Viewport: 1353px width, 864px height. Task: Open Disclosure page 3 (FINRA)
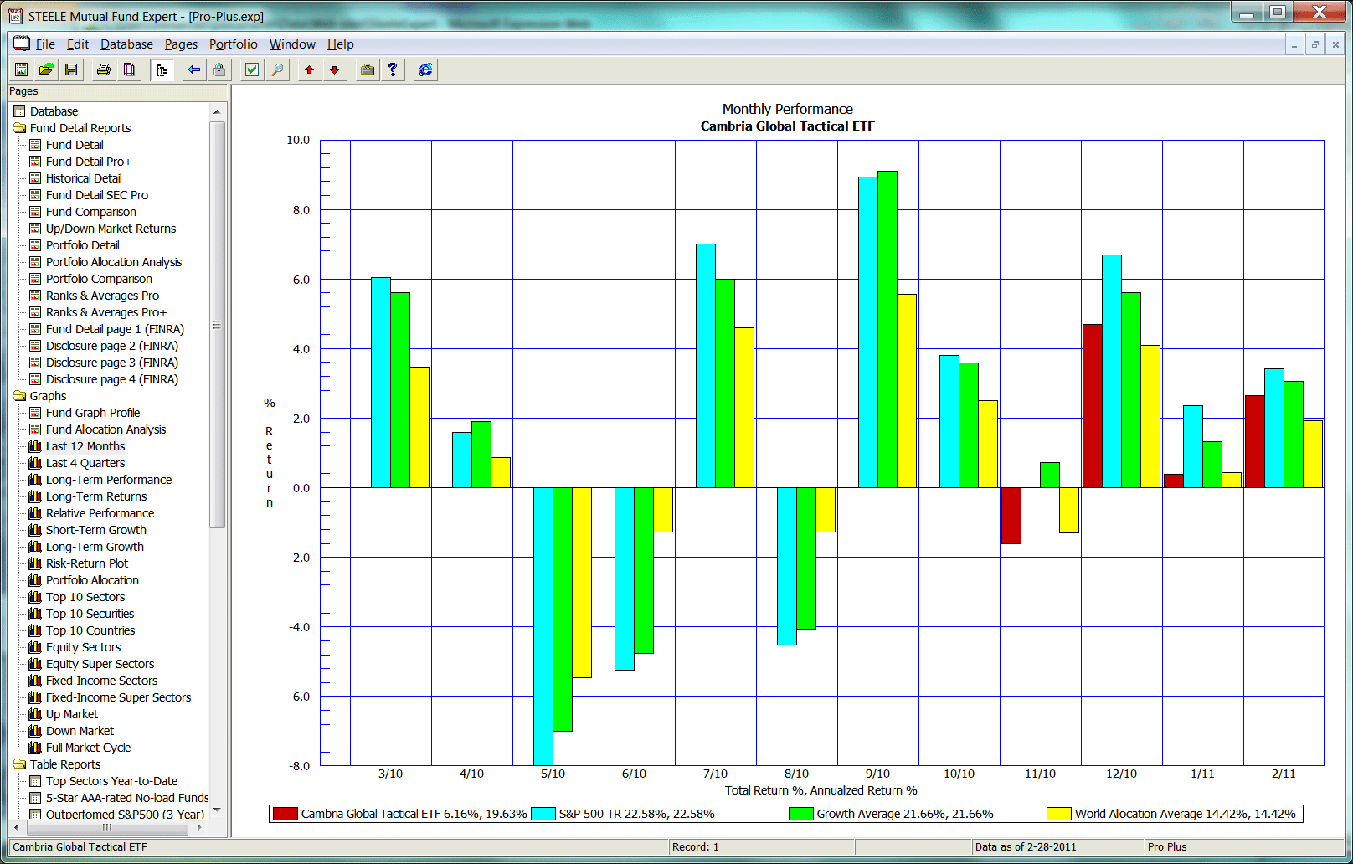click(x=112, y=363)
